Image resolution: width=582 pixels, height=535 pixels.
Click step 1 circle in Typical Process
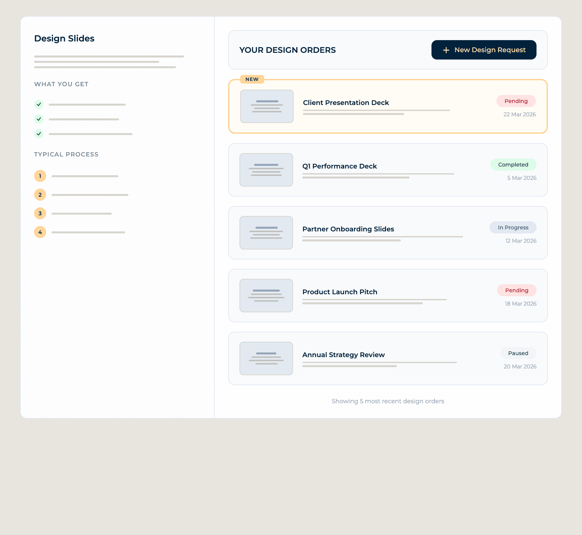40,176
